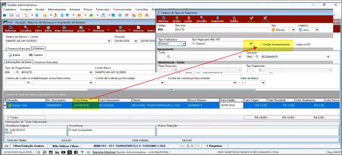The width and height of the screenshot is (342, 155).
Task: Open LinkedIn icon in the status bar
Action: 57,152
